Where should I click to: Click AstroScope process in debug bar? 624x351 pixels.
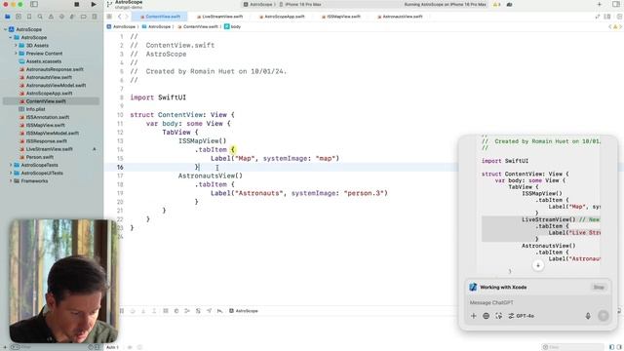point(244,311)
